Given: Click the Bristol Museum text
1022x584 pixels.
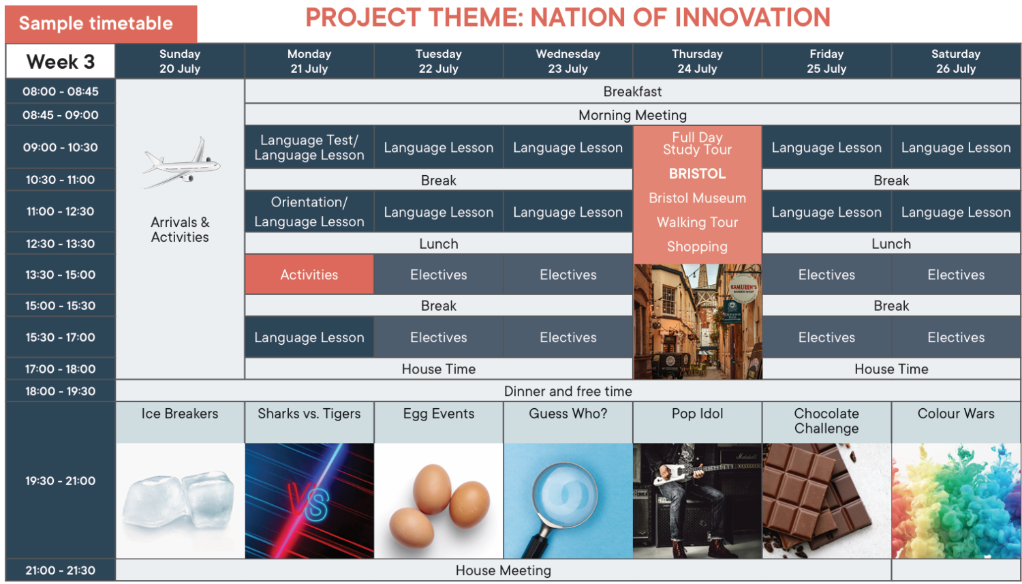Looking at the screenshot, I should (x=698, y=198).
